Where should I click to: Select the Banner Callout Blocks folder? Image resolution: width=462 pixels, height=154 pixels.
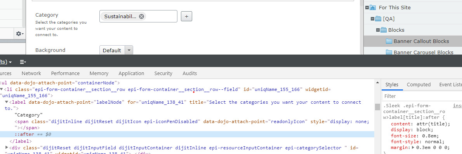click(x=421, y=41)
